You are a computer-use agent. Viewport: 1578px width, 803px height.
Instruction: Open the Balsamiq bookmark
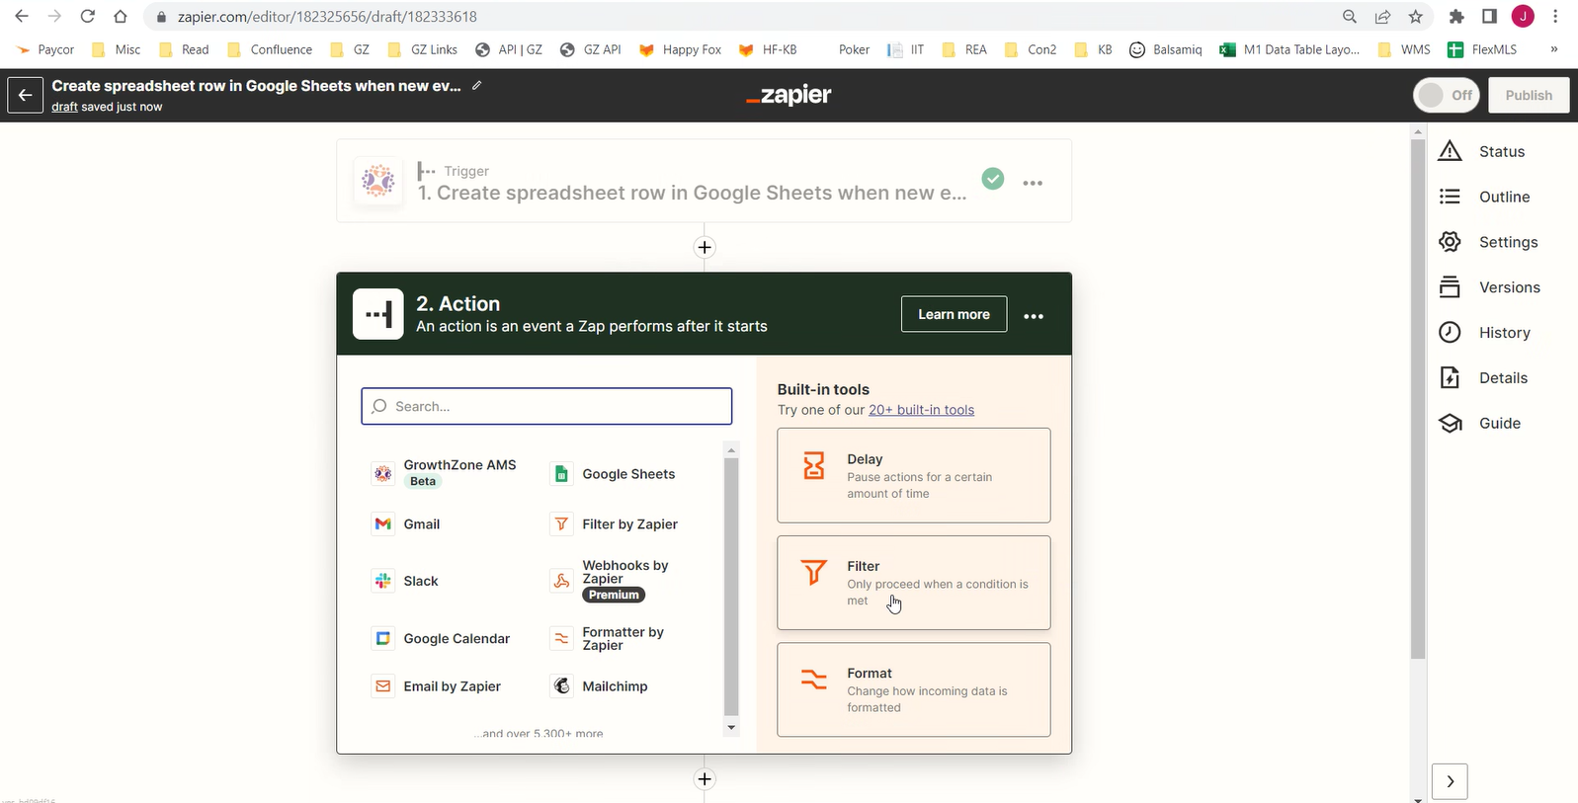(x=1166, y=49)
